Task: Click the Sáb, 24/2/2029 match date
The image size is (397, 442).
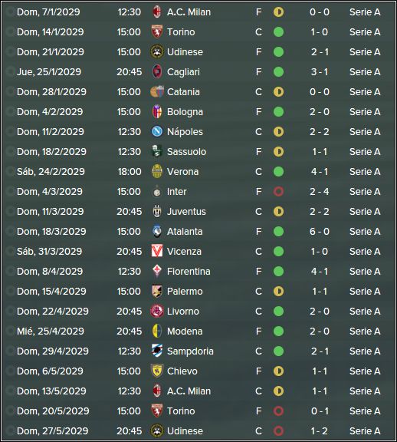Action: click(x=51, y=172)
